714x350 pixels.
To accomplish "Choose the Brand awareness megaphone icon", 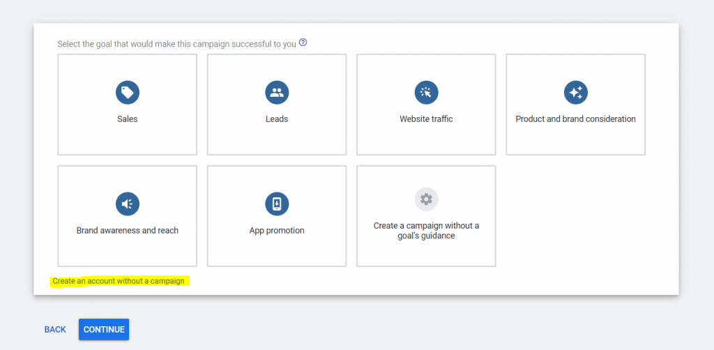I will pos(128,204).
